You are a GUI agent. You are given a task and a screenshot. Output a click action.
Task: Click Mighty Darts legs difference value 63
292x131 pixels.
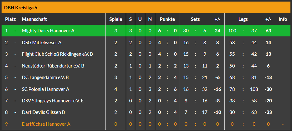coord(268,31)
